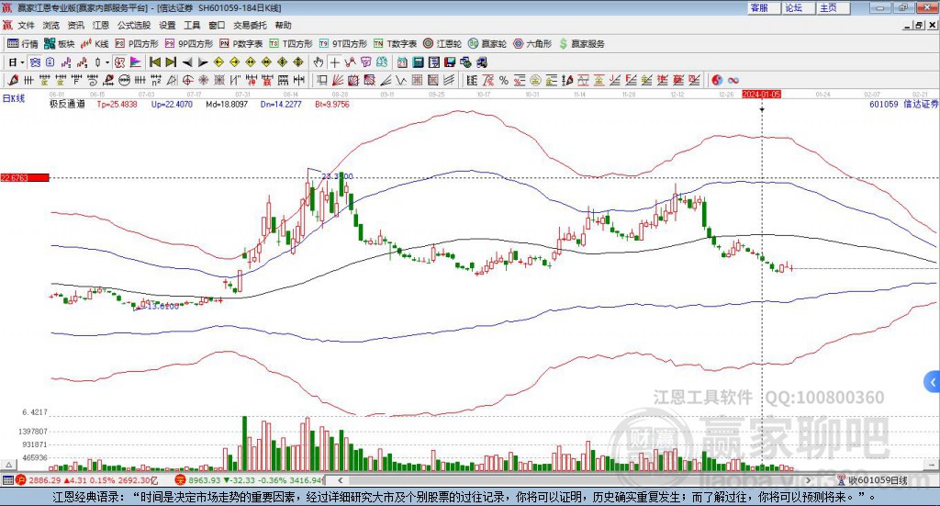Select the pencil drawing tool
This screenshot has width=940, height=506.
(x=13, y=80)
